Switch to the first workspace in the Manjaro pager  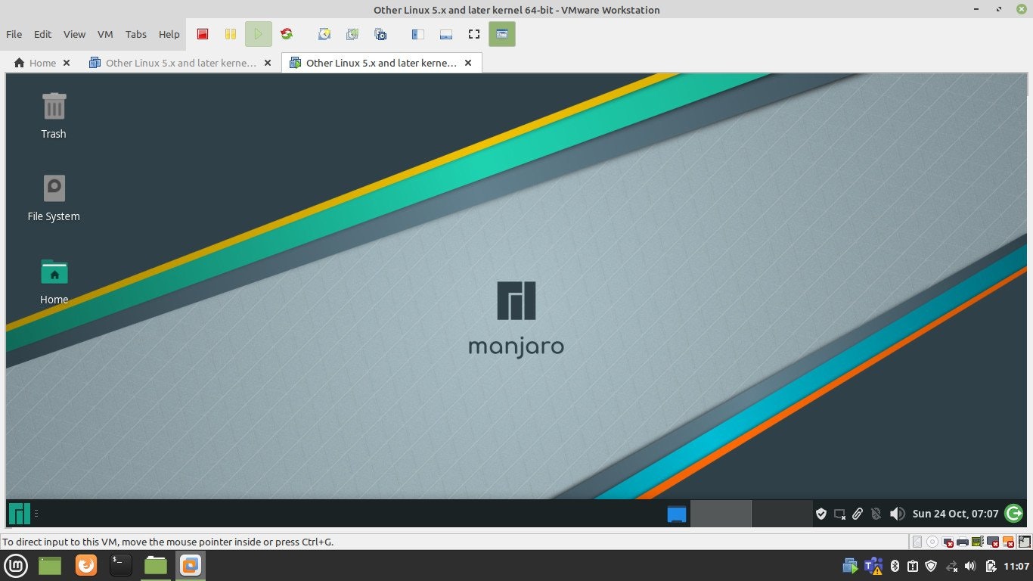coord(721,514)
